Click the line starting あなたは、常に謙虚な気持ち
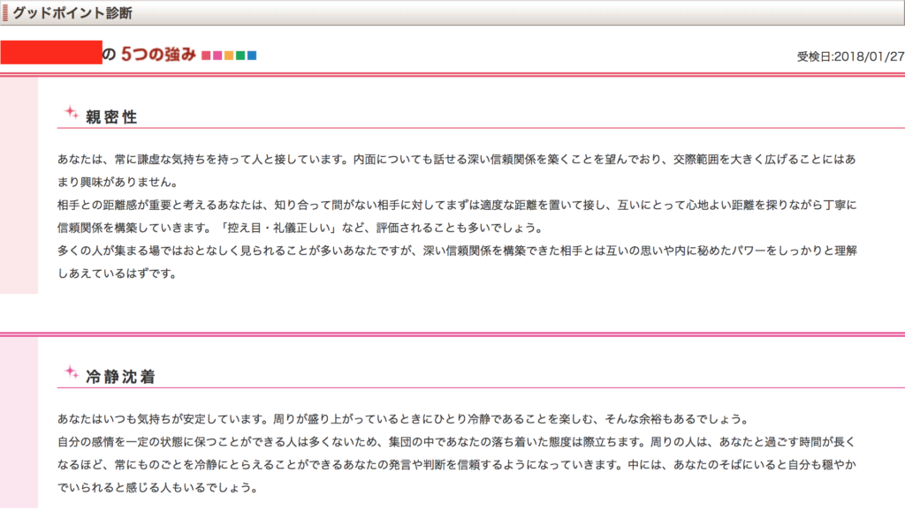 click(457, 160)
